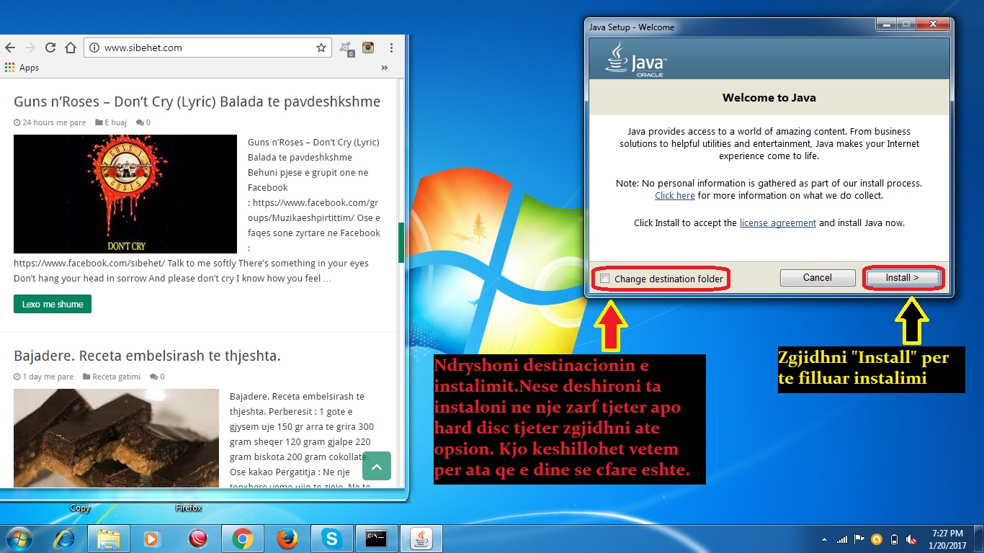View site information icon in address bar
This screenshot has height=553, width=984.
pyautogui.click(x=94, y=48)
